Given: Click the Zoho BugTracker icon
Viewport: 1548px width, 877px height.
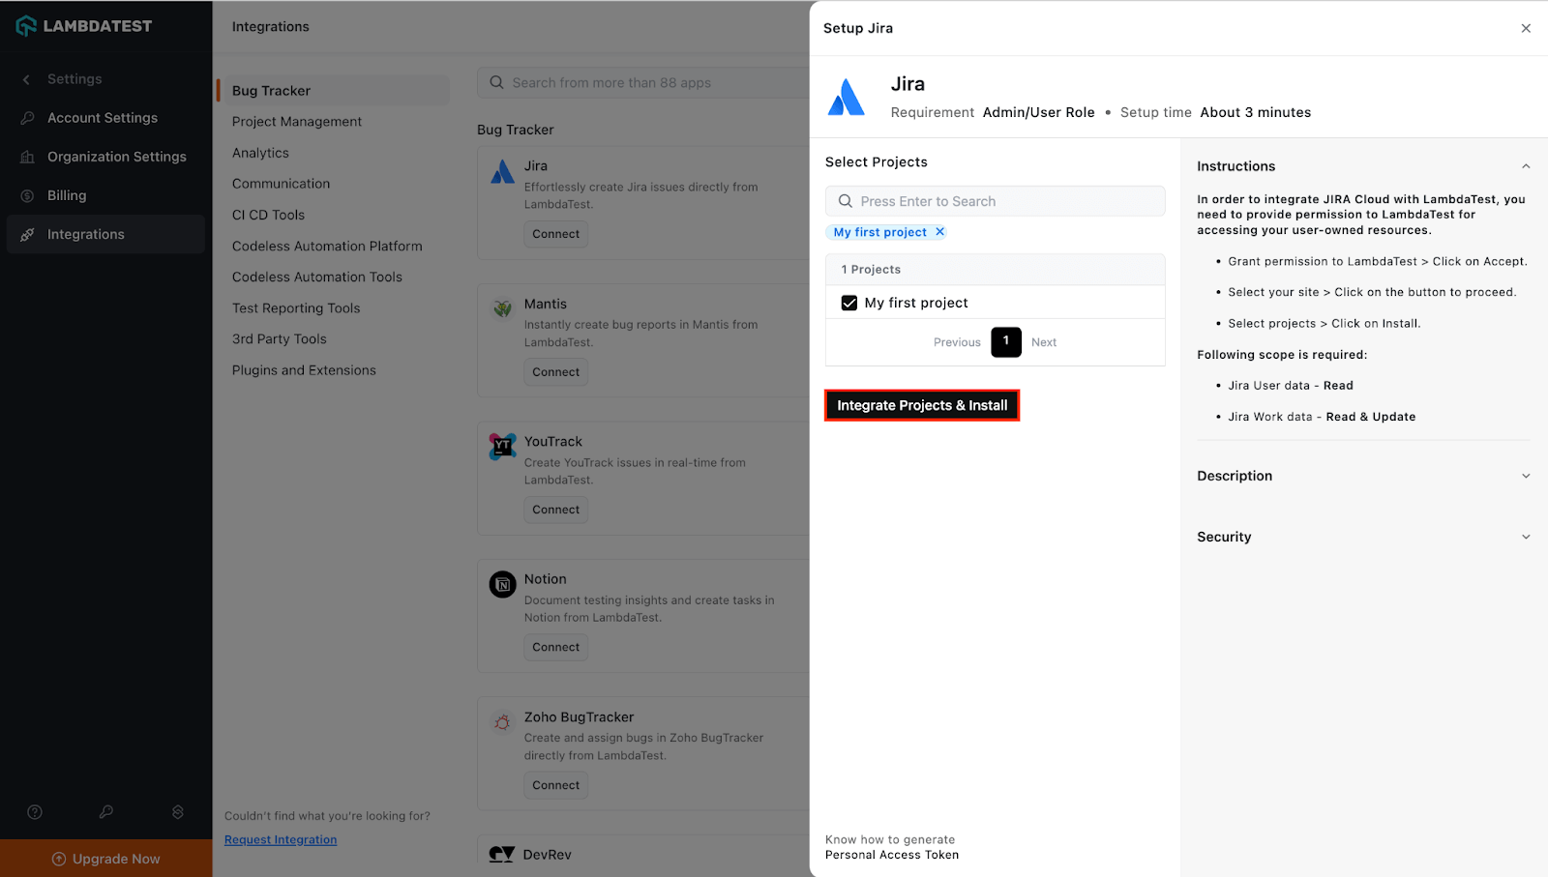Looking at the screenshot, I should tap(502, 722).
